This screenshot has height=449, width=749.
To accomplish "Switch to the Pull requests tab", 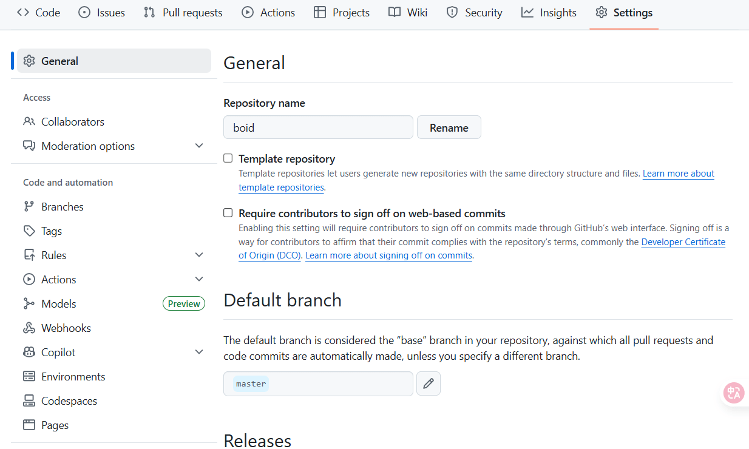I will click(x=183, y=12).
